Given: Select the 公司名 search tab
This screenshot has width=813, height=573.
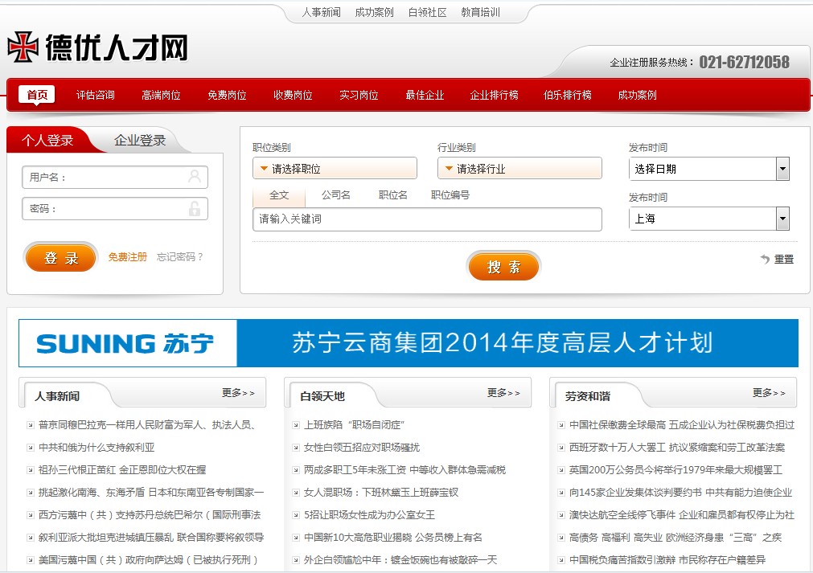Looking at the screenshot, I should 336,195.
